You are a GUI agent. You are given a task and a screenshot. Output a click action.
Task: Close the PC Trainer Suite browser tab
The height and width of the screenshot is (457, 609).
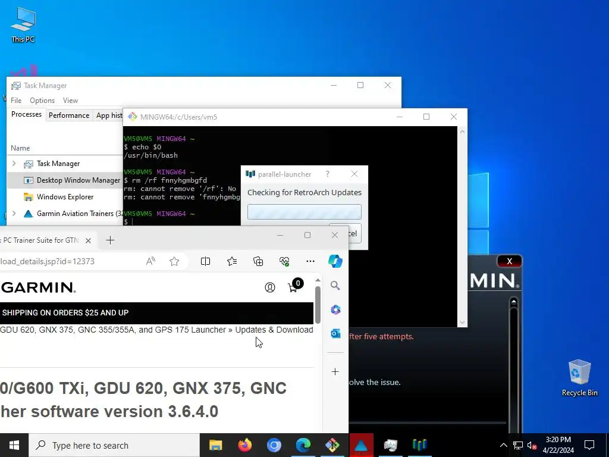(88, 240)
